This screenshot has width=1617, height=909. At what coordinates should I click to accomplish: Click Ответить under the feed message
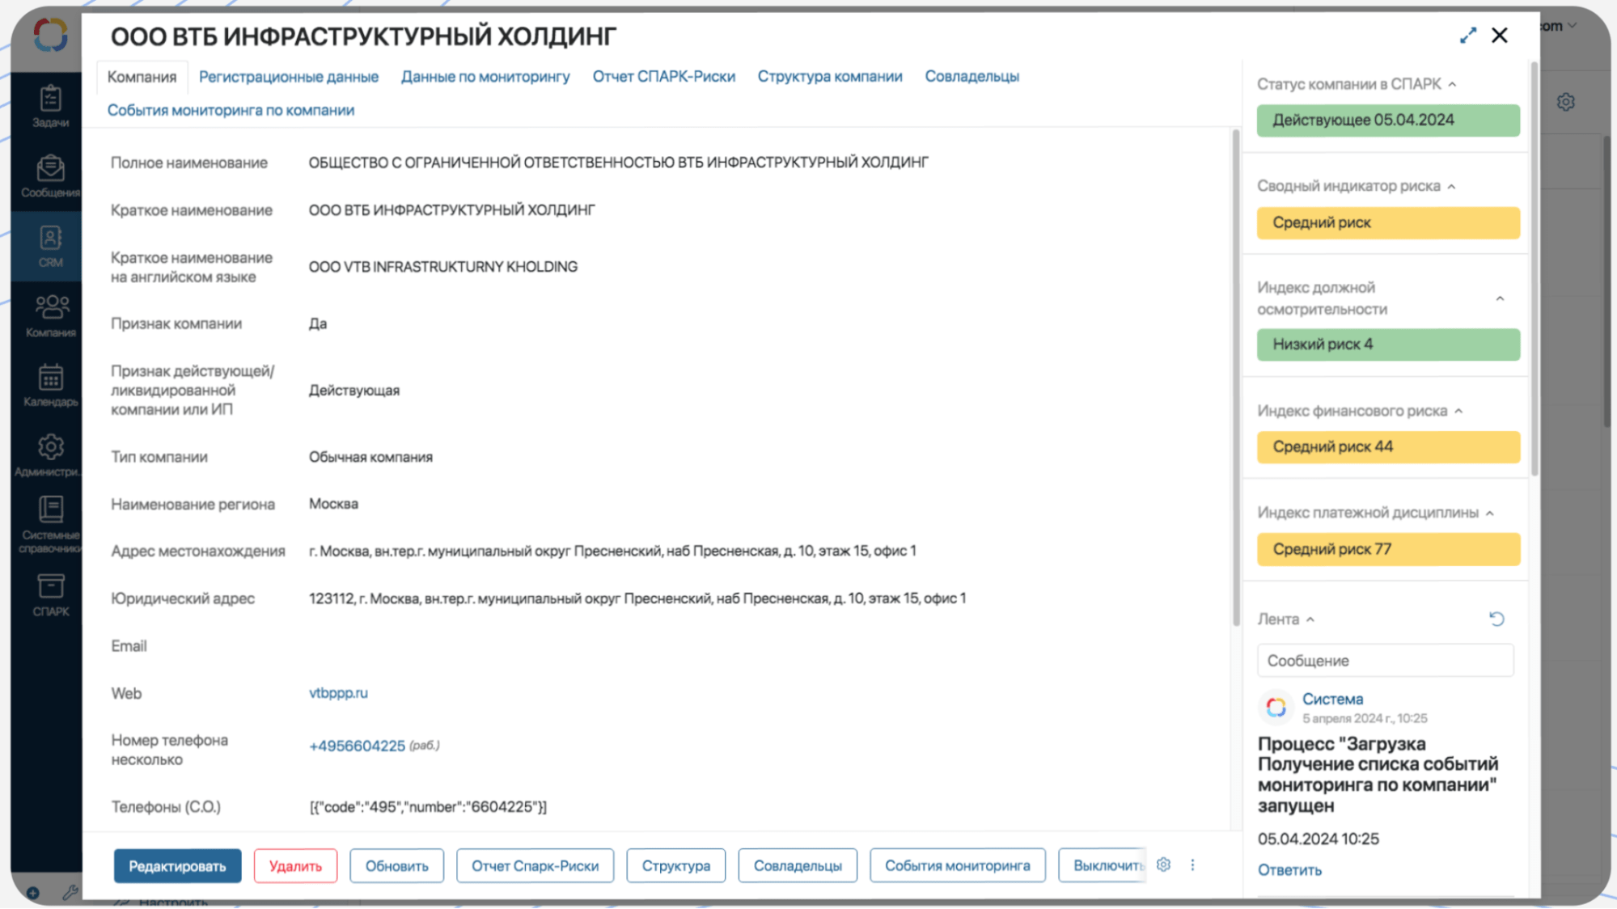pos(1289,870)
